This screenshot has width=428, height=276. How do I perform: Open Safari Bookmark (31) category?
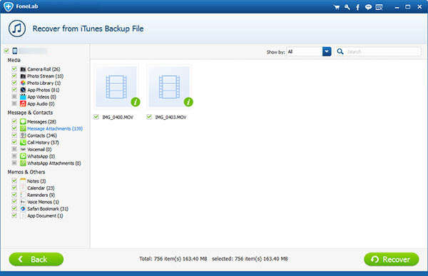[x=48, y=209]
